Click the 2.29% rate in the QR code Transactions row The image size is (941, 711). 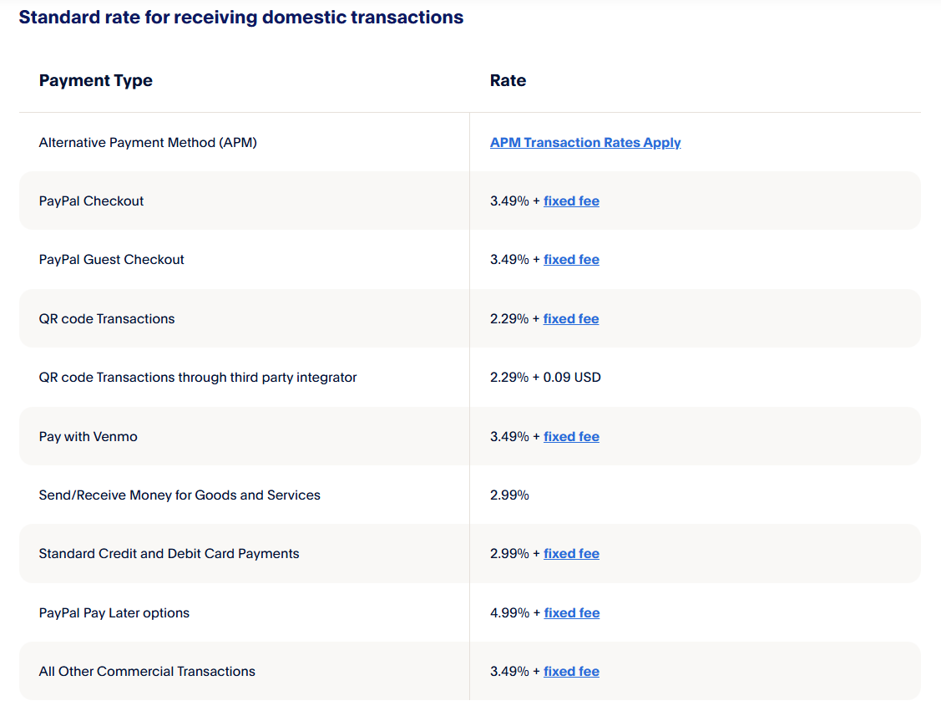[x=509, y=319]
